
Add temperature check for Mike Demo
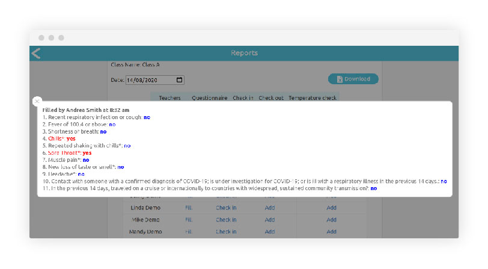click(x=332, y=220)
